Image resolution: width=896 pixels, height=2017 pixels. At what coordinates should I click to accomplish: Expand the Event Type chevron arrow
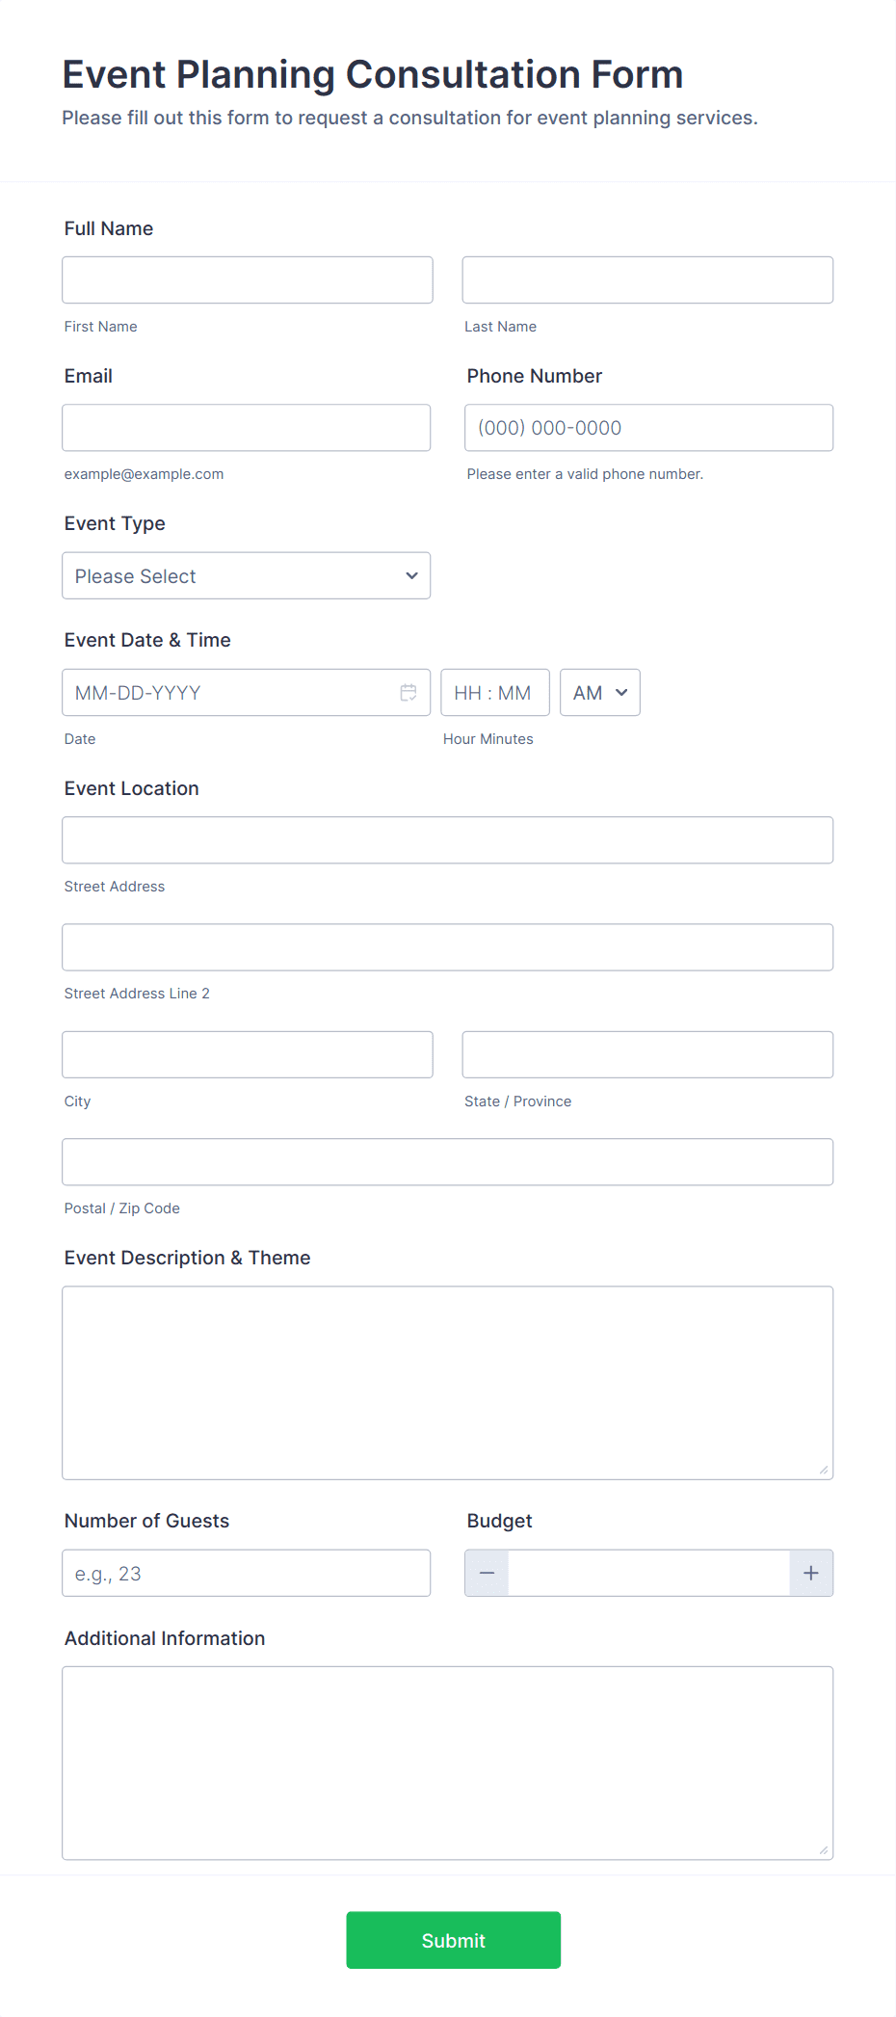click(x=412, y=575)
